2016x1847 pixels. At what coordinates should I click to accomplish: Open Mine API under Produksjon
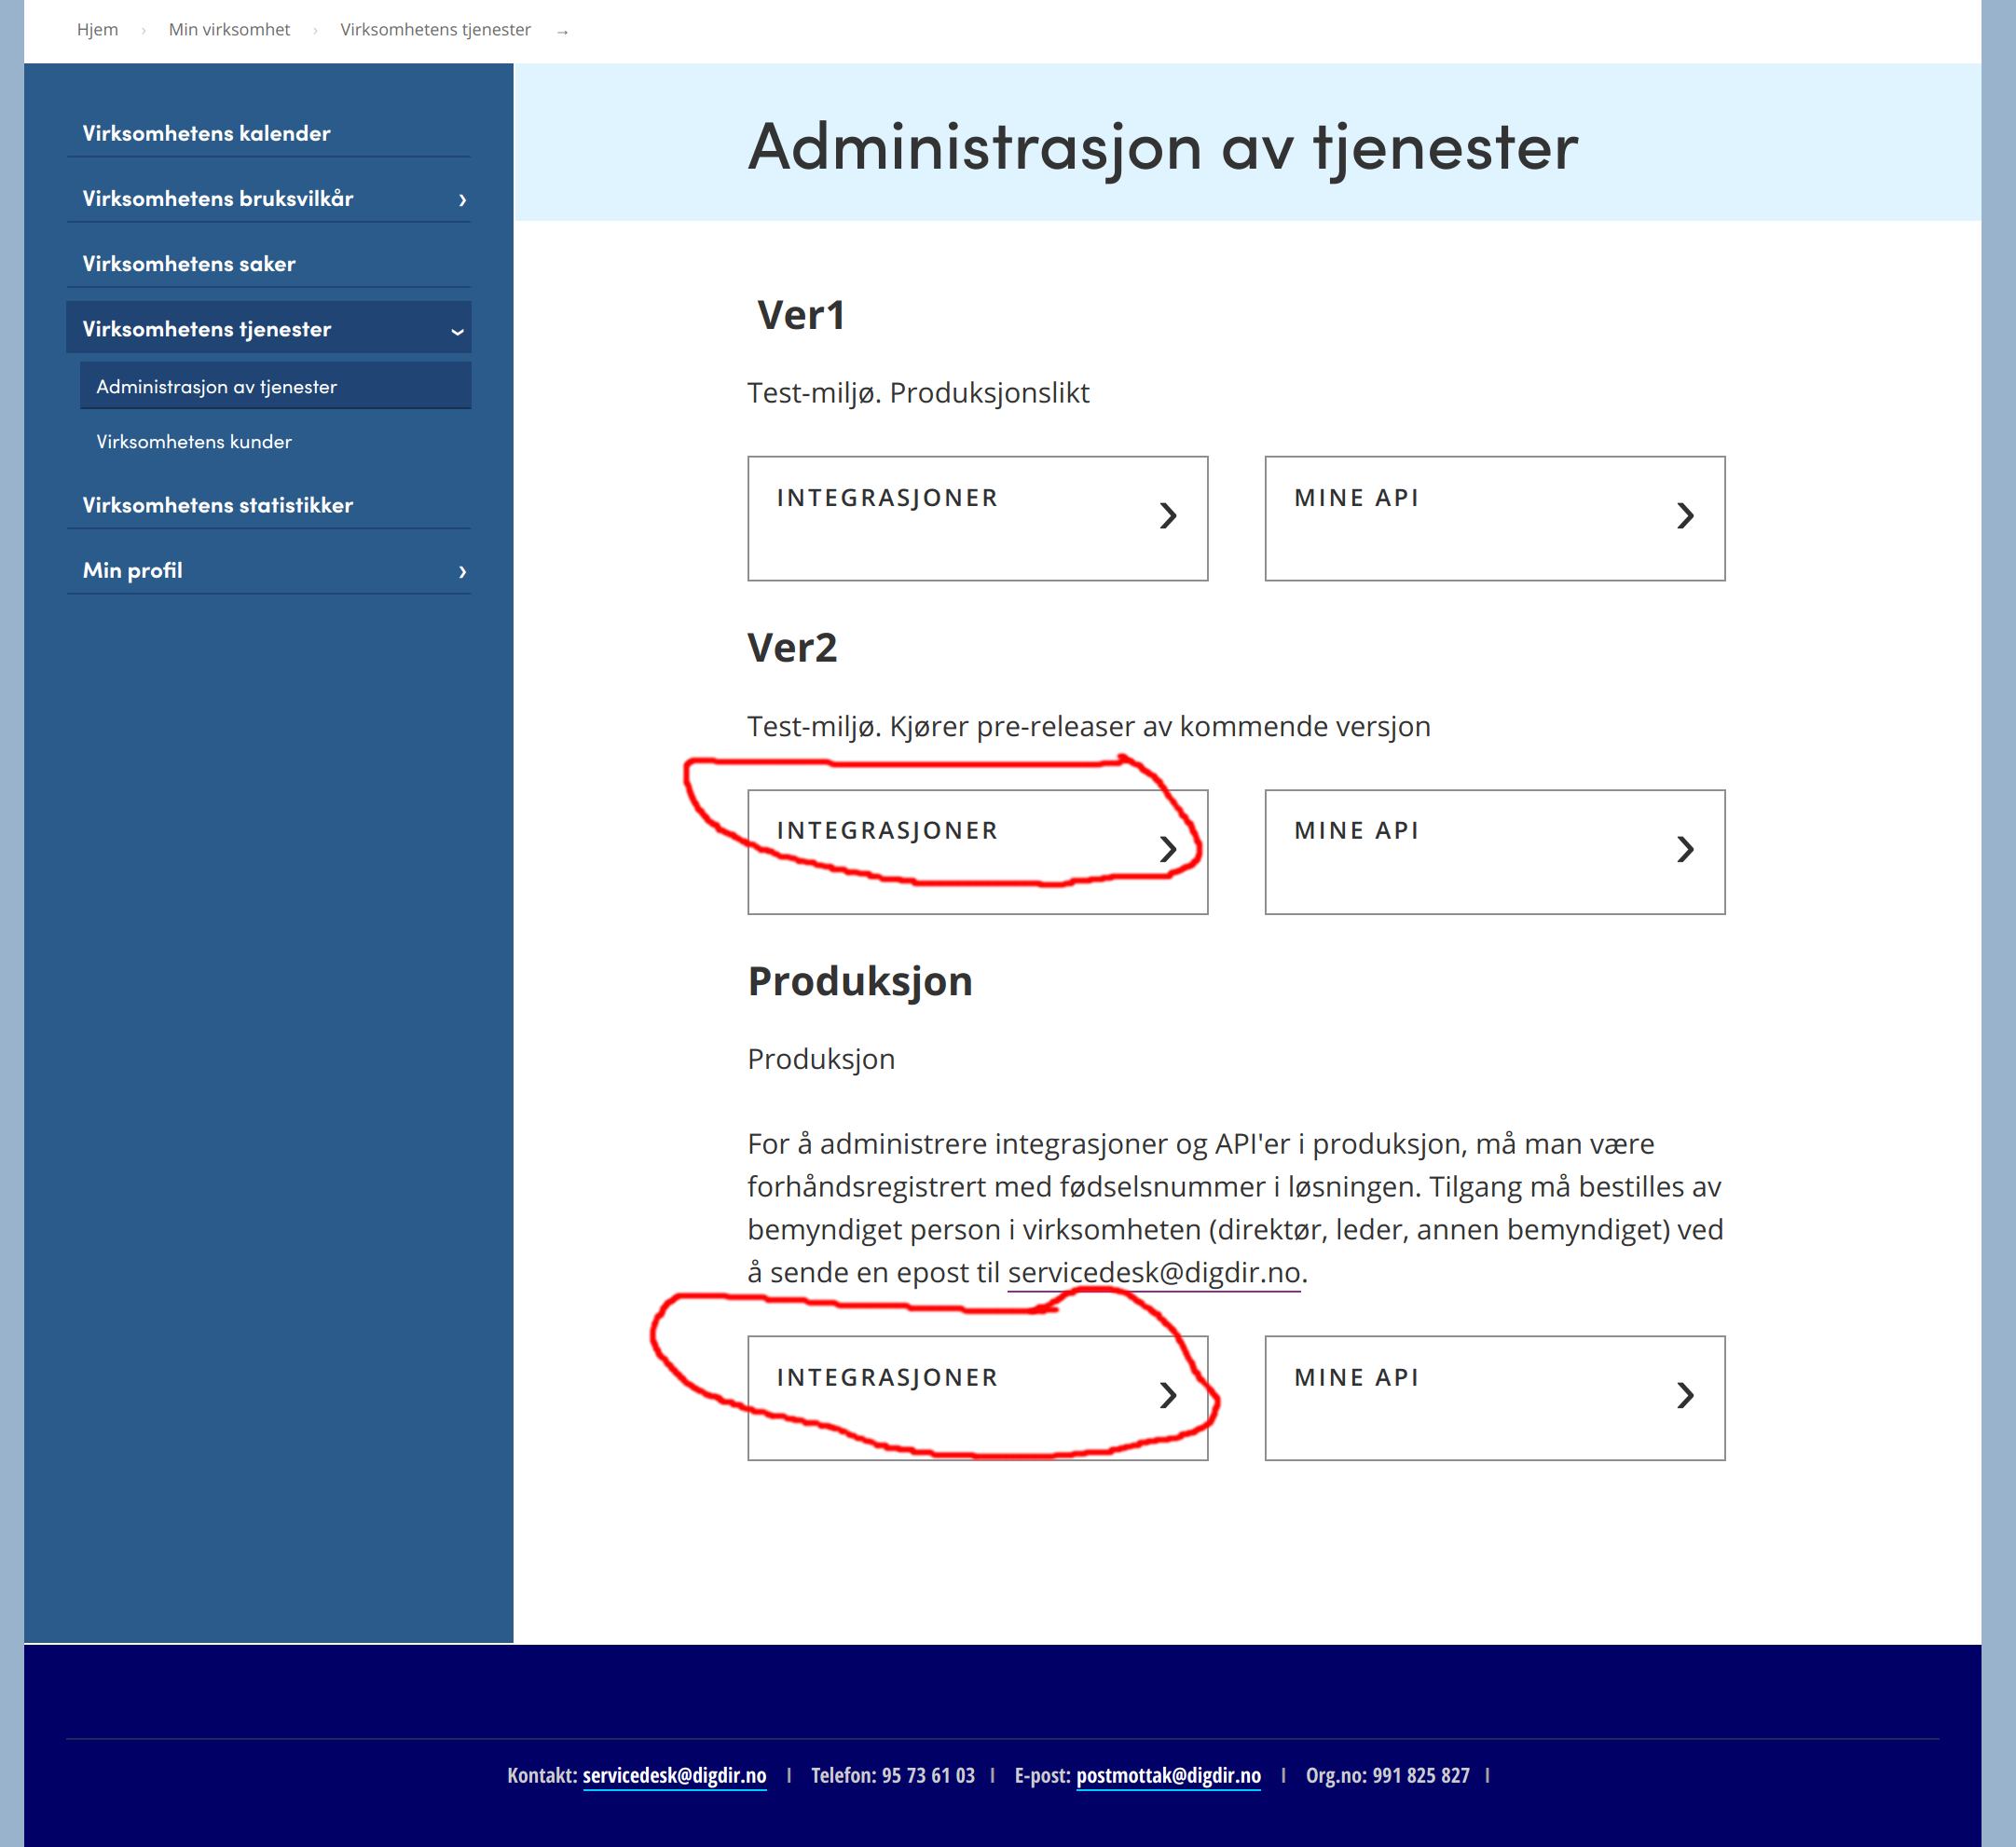(1494, 1398)
